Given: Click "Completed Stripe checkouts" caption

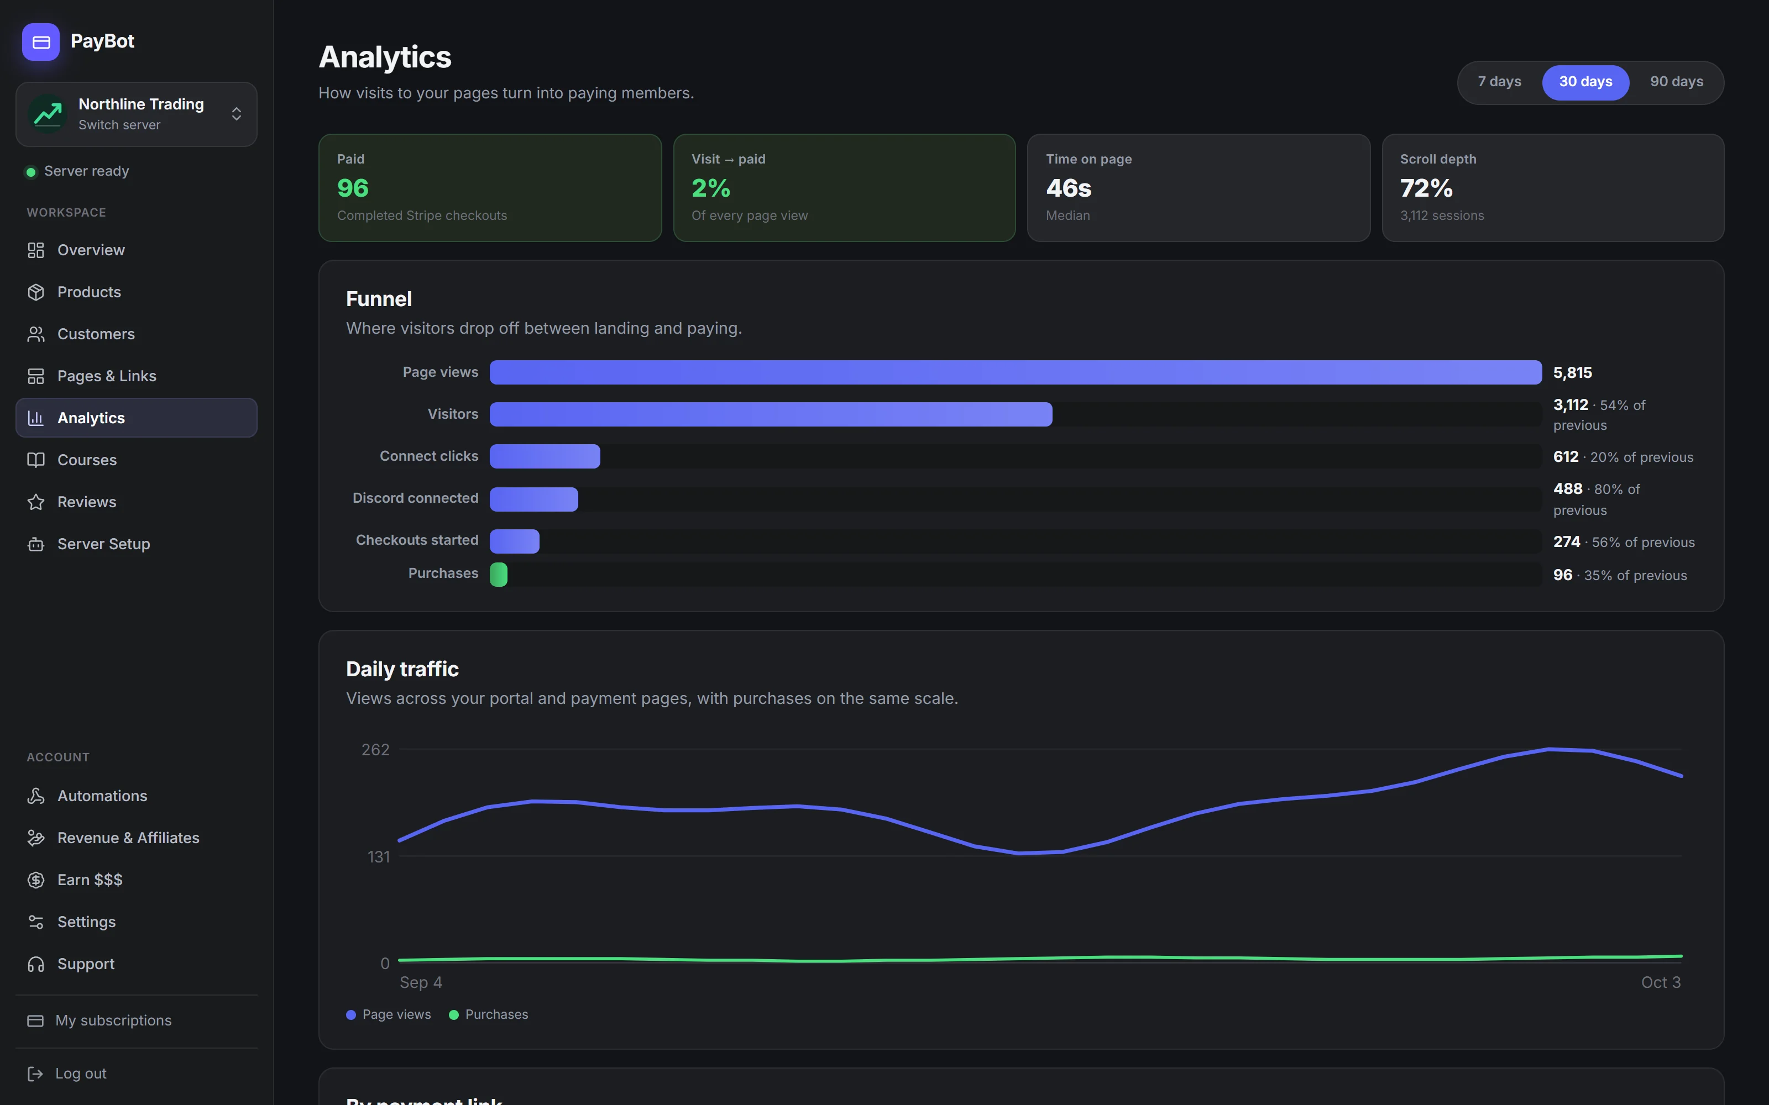Looking at the screenshot, I should [422, 215].
